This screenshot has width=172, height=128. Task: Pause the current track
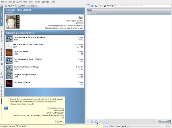point(92,122)
